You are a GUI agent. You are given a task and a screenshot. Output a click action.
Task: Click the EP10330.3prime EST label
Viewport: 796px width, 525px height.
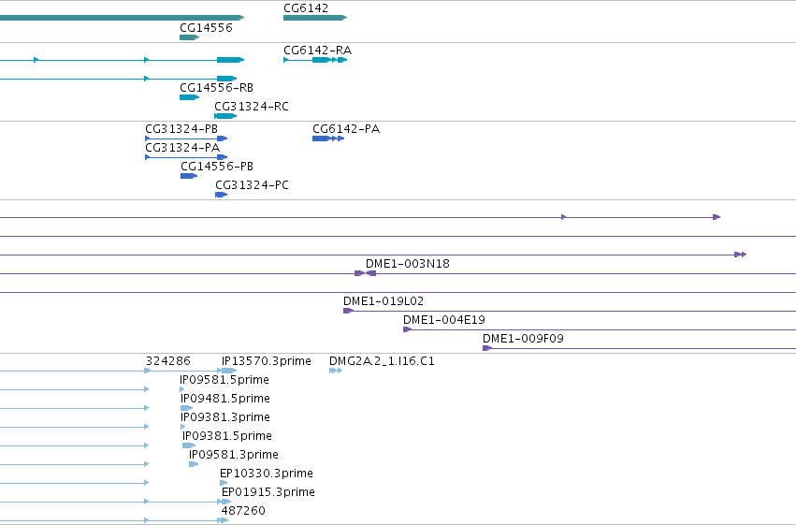pos(267,473)
